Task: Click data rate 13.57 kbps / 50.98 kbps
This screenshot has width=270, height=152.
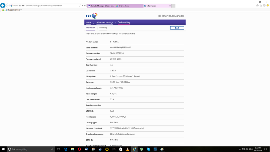Action: (x=120, y=82)
